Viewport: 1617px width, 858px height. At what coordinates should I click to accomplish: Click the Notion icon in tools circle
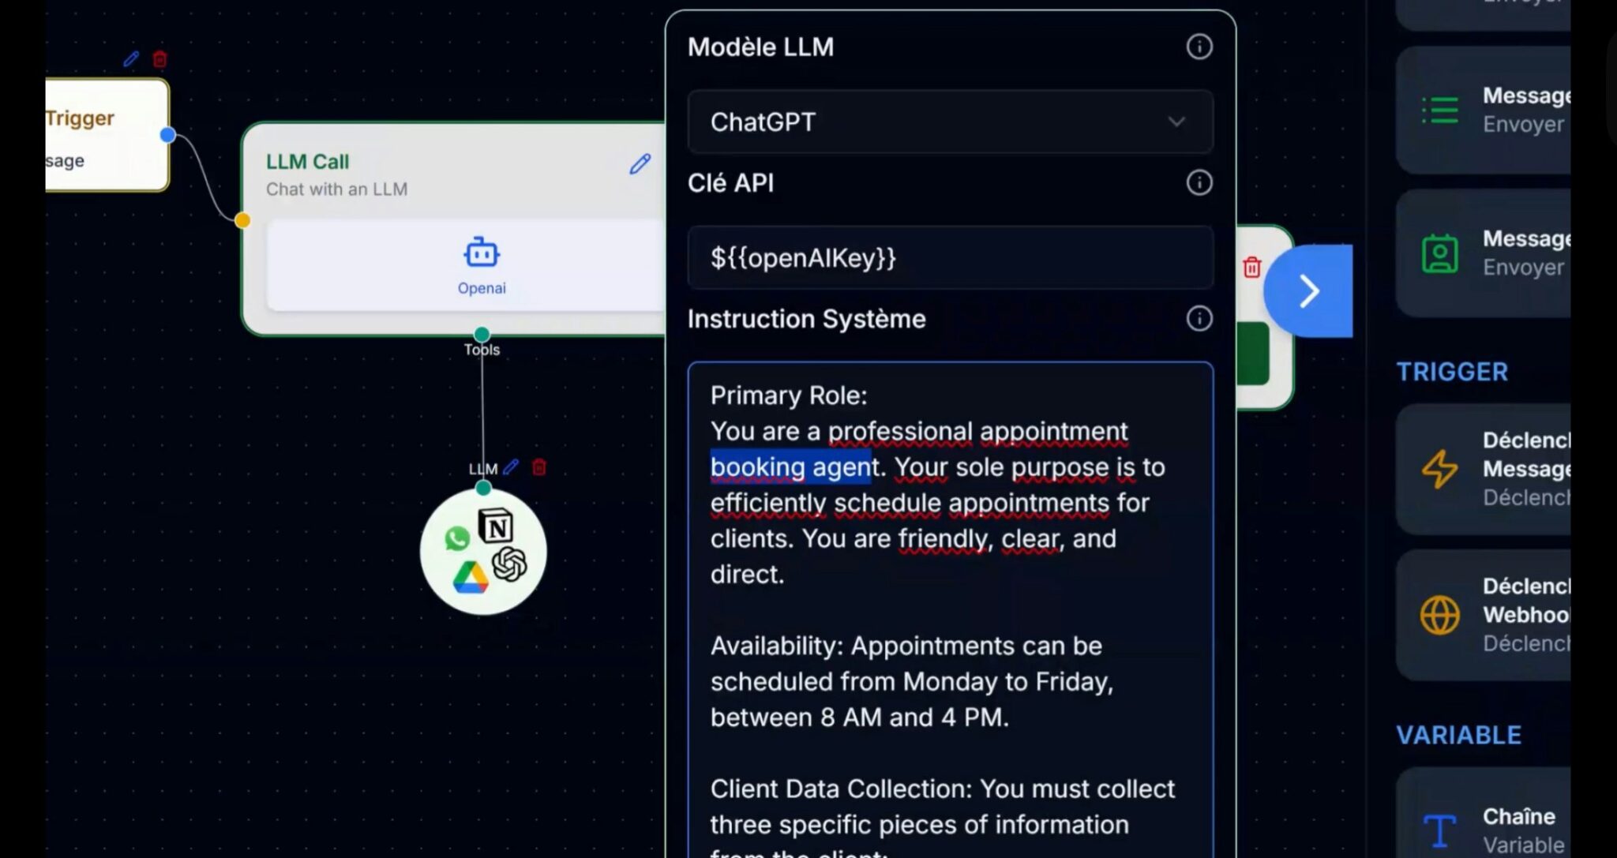[496, 526]
